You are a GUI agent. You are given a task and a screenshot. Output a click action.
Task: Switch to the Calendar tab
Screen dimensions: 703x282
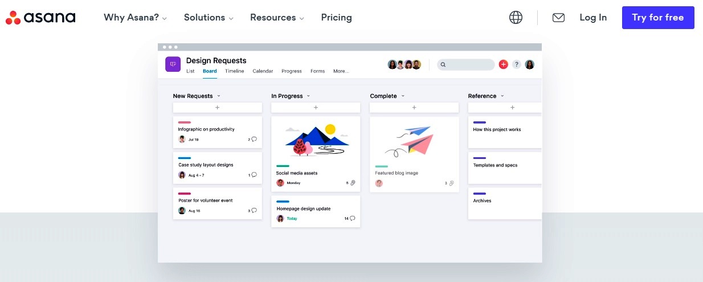(x=263, y=71)
